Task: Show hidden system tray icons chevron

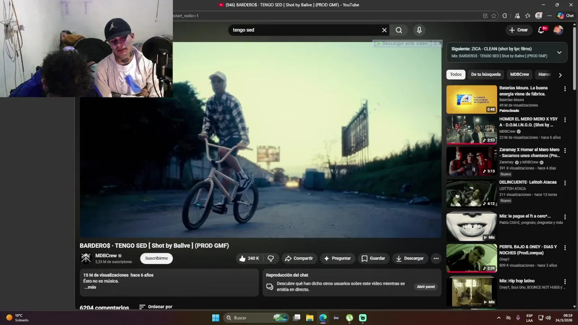Action: (x=499, y=318)
